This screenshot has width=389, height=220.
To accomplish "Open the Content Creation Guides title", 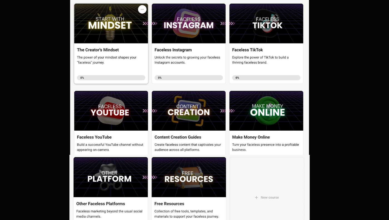I will tap(178, 137).
